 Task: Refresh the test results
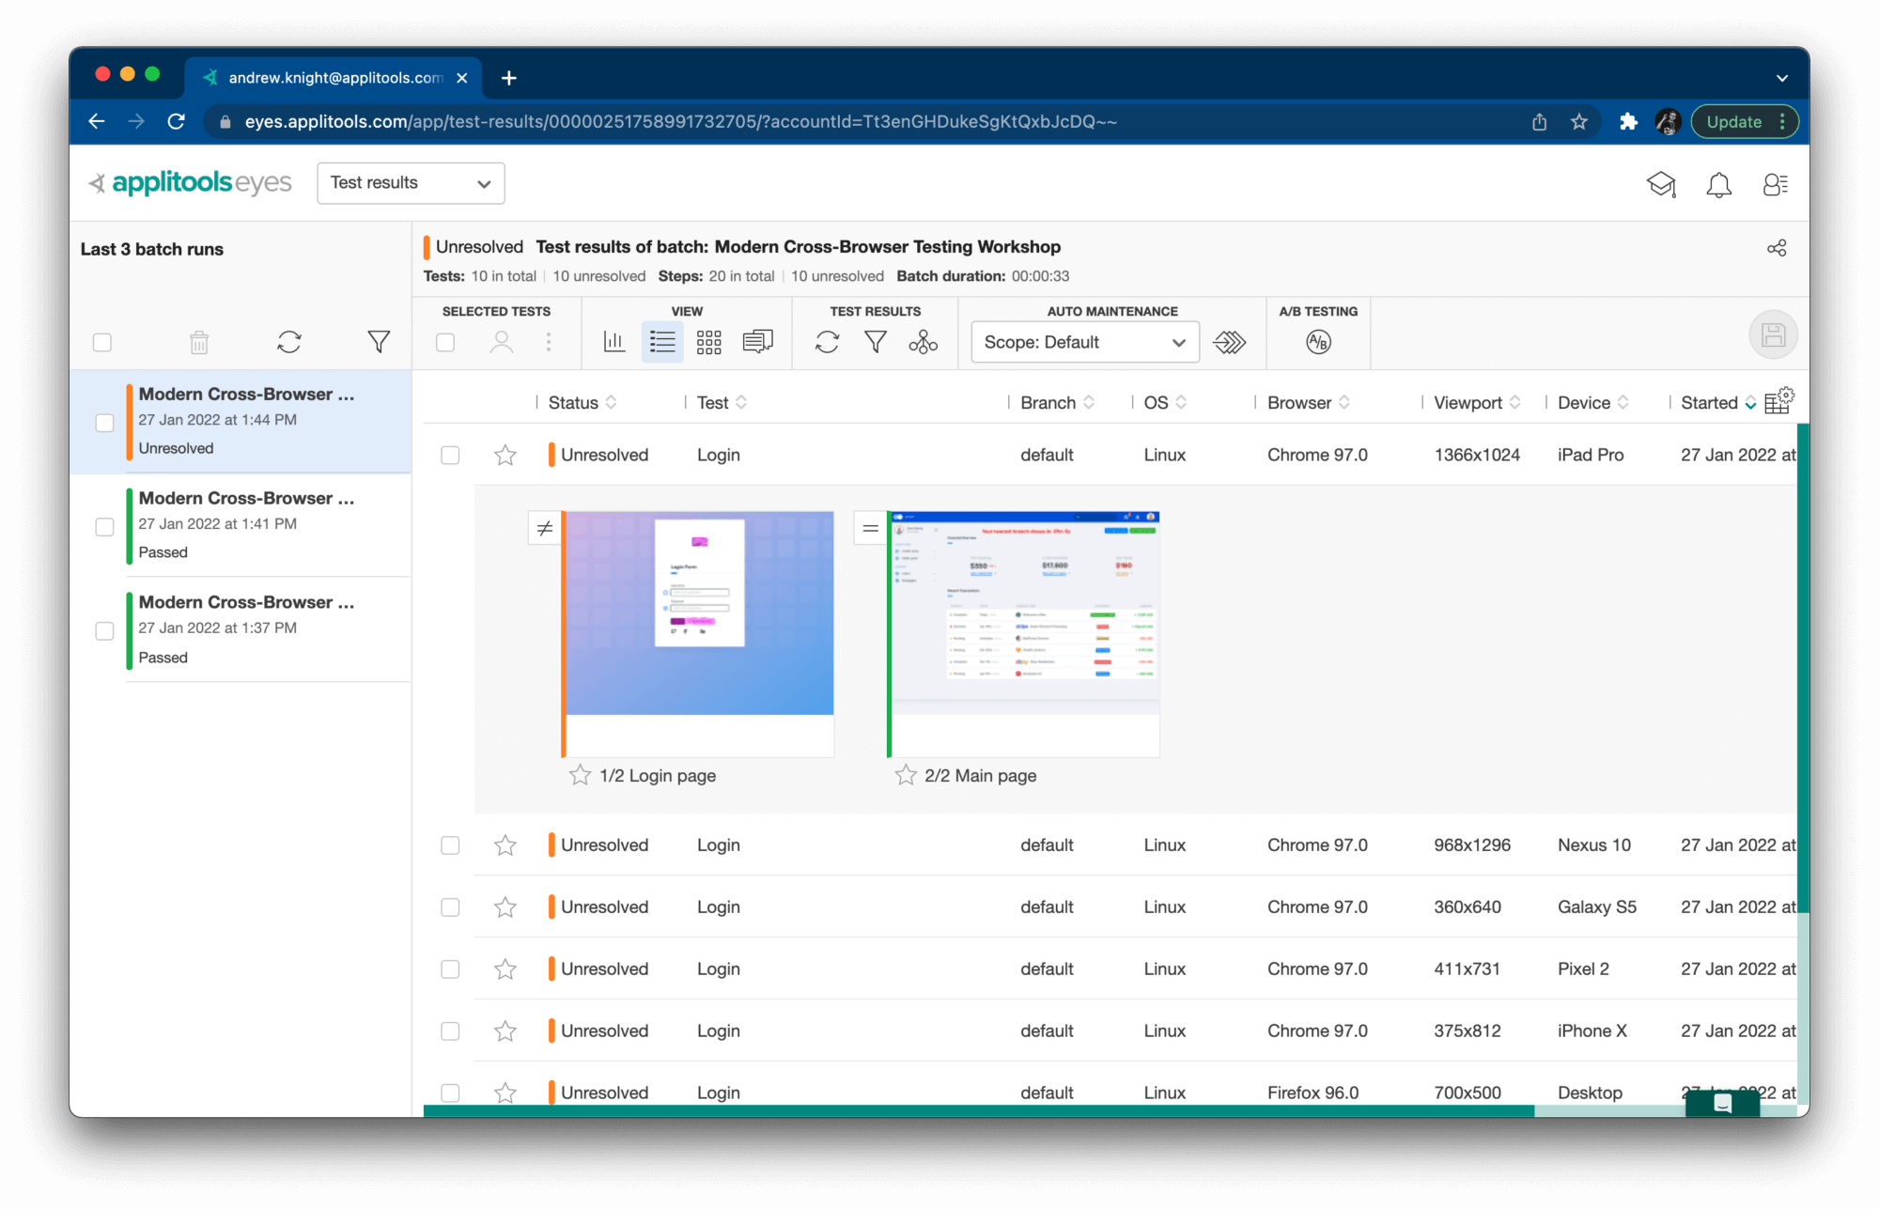pyautogui.click(x=828, y=342)
